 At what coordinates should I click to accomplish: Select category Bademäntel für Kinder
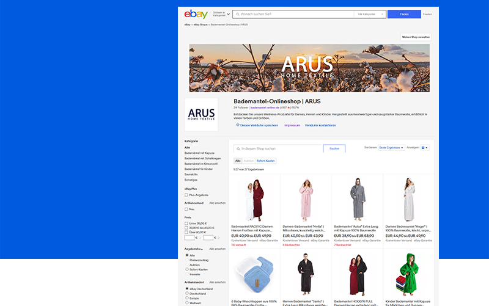pyautogui.click(x=198, y=169)
